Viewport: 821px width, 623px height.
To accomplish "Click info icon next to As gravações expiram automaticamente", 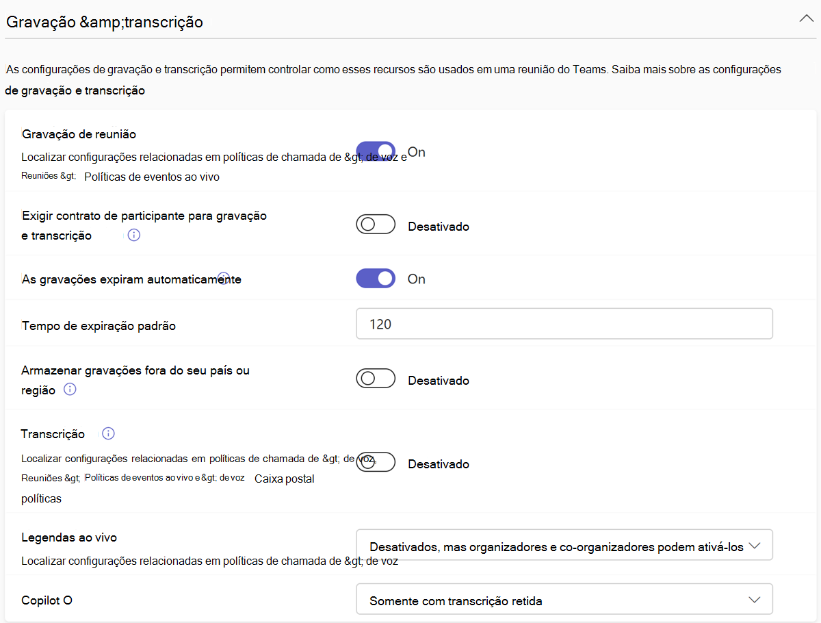I will [223, 277].
